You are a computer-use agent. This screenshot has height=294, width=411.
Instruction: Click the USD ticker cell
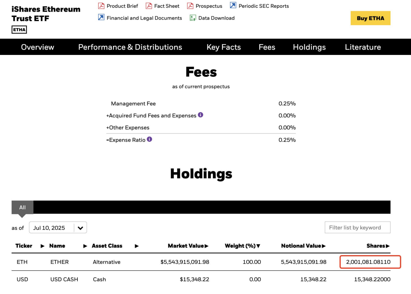22,279
